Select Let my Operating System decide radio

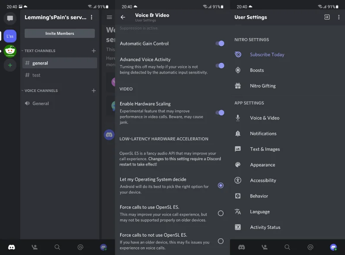(x=221, y=186)
